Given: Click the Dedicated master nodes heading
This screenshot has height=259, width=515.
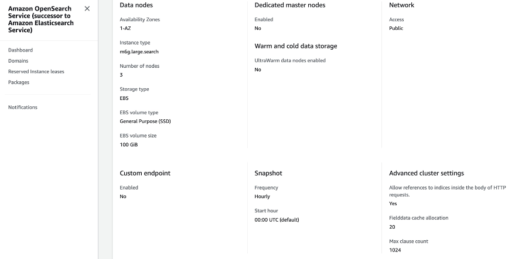Looking at the screenshot, I should point(289,5).
